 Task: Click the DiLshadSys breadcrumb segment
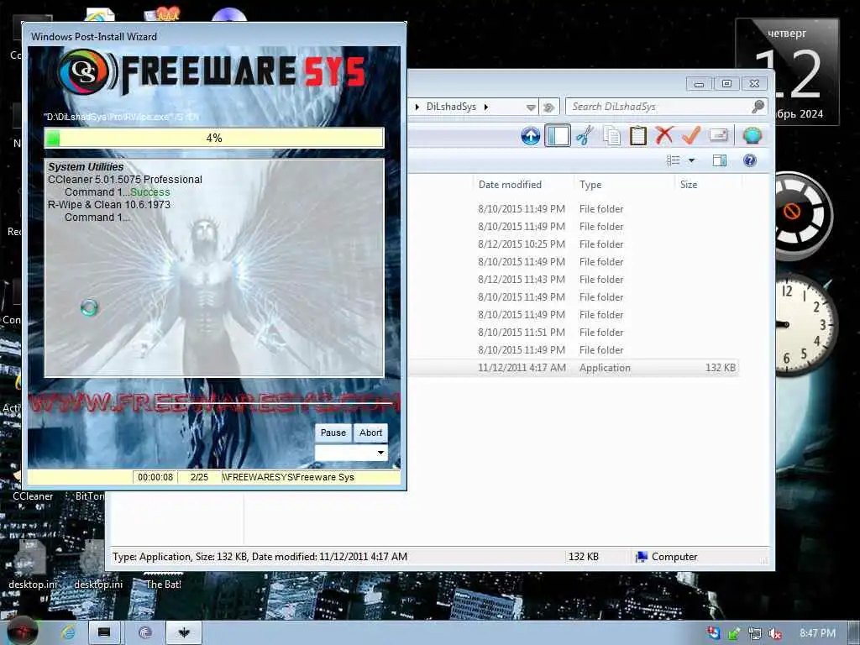(451, 107)
